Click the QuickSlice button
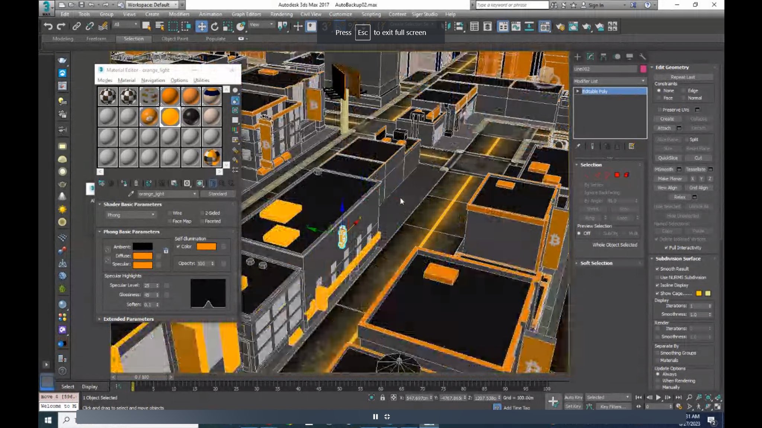Viewport: 762px width, 428px height. pos(668,158)
